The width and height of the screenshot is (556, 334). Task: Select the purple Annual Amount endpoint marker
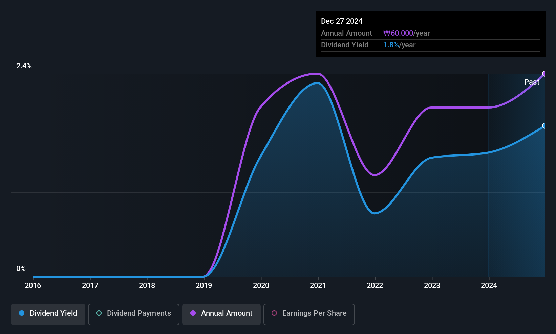point(544,74)
